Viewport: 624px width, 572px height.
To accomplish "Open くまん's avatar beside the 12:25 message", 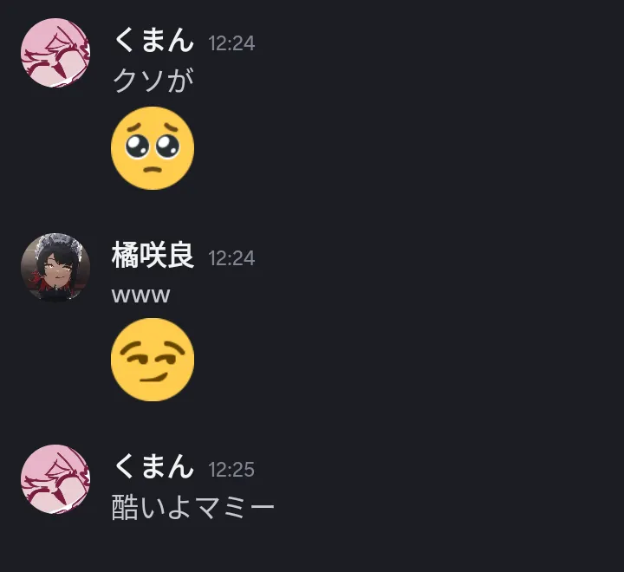I will [55, 479].
